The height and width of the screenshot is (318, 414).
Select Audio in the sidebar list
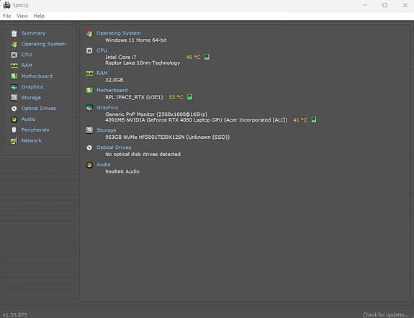point(28,119)
